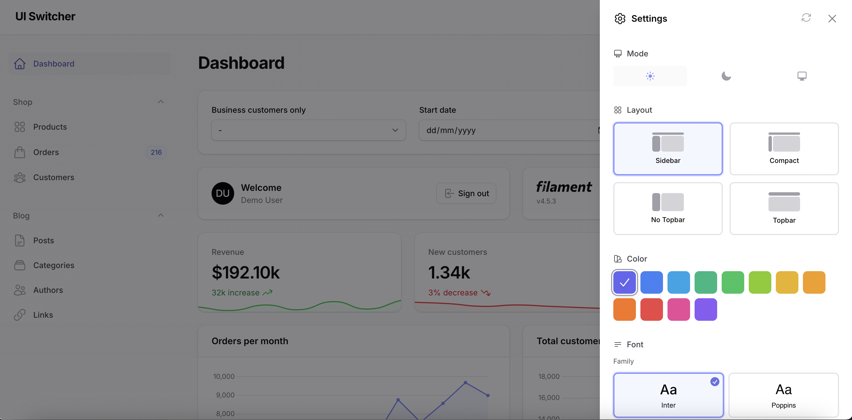Click the Revenue $192.10k stat

point(299,272)
